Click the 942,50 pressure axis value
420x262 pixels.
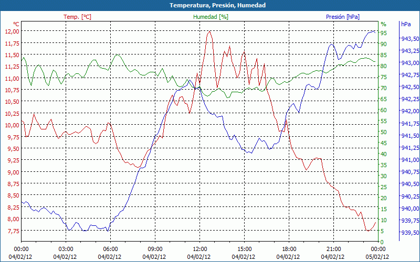(x=410, y=87)
